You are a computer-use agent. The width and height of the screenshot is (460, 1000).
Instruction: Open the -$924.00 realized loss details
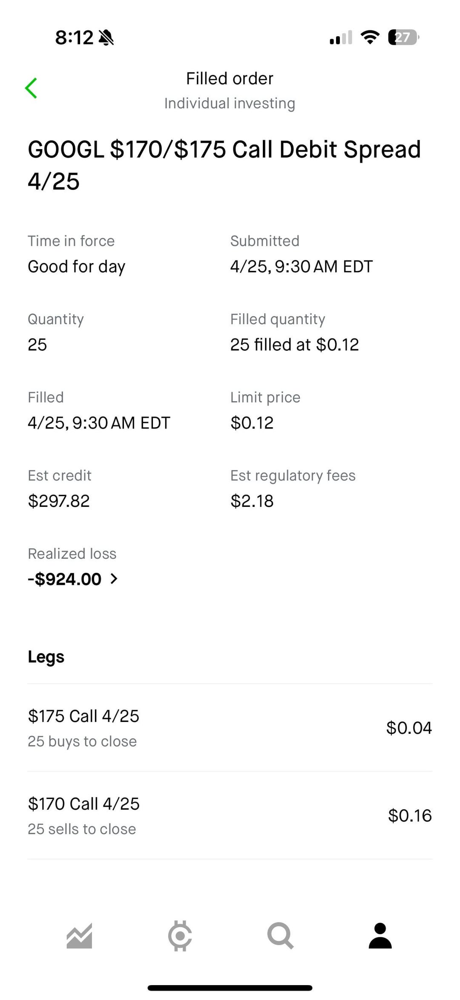pyautogui.click(x=65, y=579)
